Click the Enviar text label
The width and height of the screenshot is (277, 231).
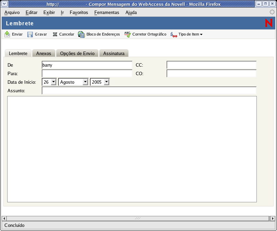coord(17,34)
